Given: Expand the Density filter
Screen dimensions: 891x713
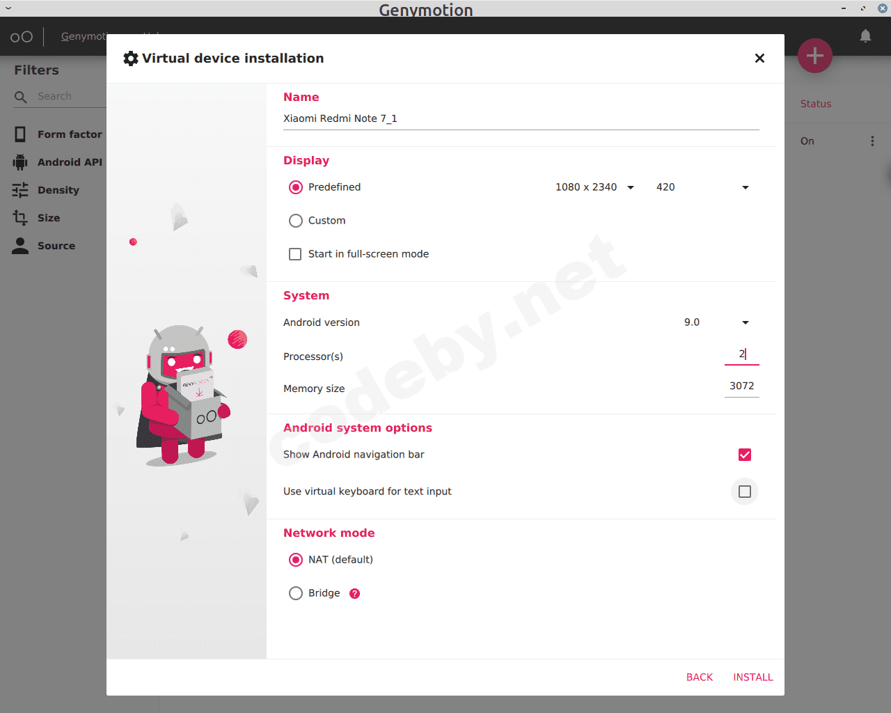Looking at the screenshot, I should pos(58,190).
